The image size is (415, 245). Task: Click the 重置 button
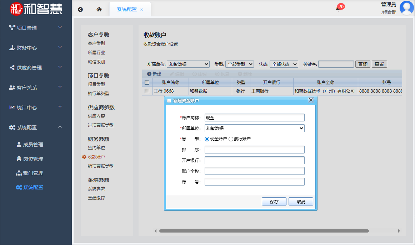379,64
